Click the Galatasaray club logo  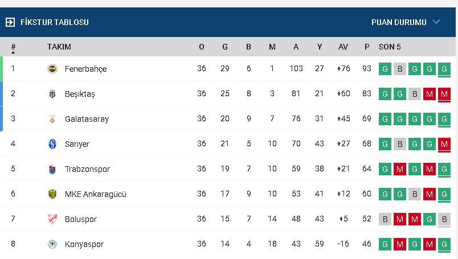pos(52,119)
